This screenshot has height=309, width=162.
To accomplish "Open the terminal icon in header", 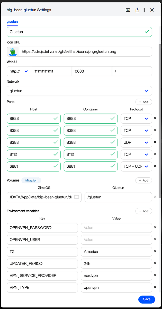I will point(128,10).
